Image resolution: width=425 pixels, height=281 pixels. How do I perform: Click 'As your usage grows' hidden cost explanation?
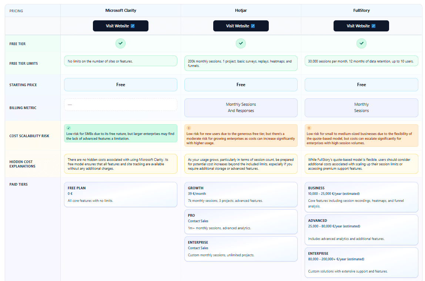click(241, 164)
